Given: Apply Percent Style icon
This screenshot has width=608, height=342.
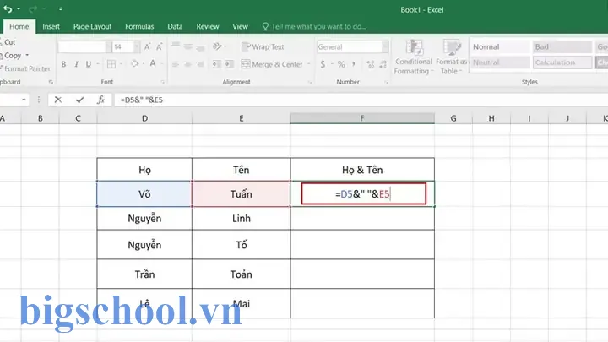Looking at the screenshot, I should [341, 64].
